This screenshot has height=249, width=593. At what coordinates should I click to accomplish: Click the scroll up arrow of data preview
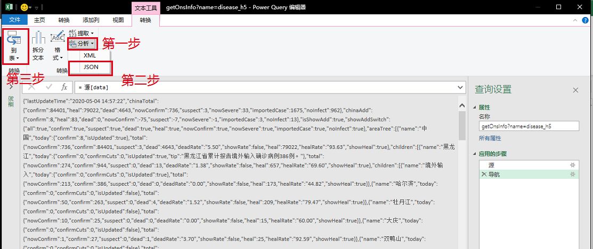click(462, 106)
